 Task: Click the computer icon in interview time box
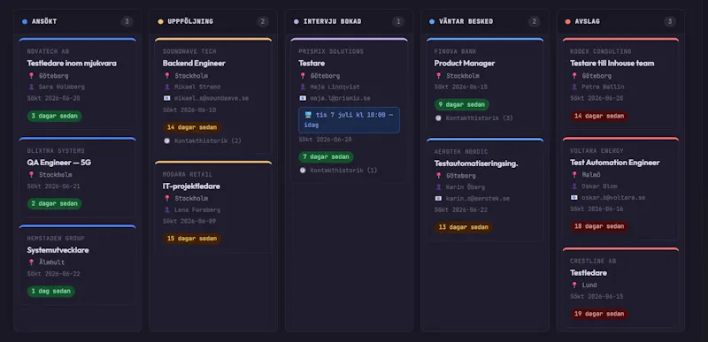[x=308, y=115]
